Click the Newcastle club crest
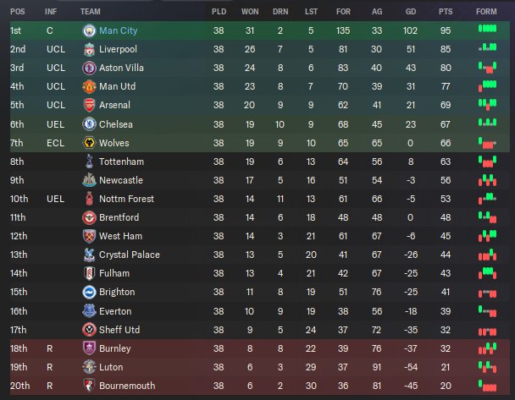Screen dimensions: 515x400 pos(89,180)
